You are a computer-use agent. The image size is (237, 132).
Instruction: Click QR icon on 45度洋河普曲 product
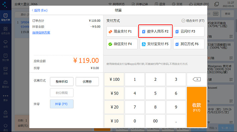point(231,37)
